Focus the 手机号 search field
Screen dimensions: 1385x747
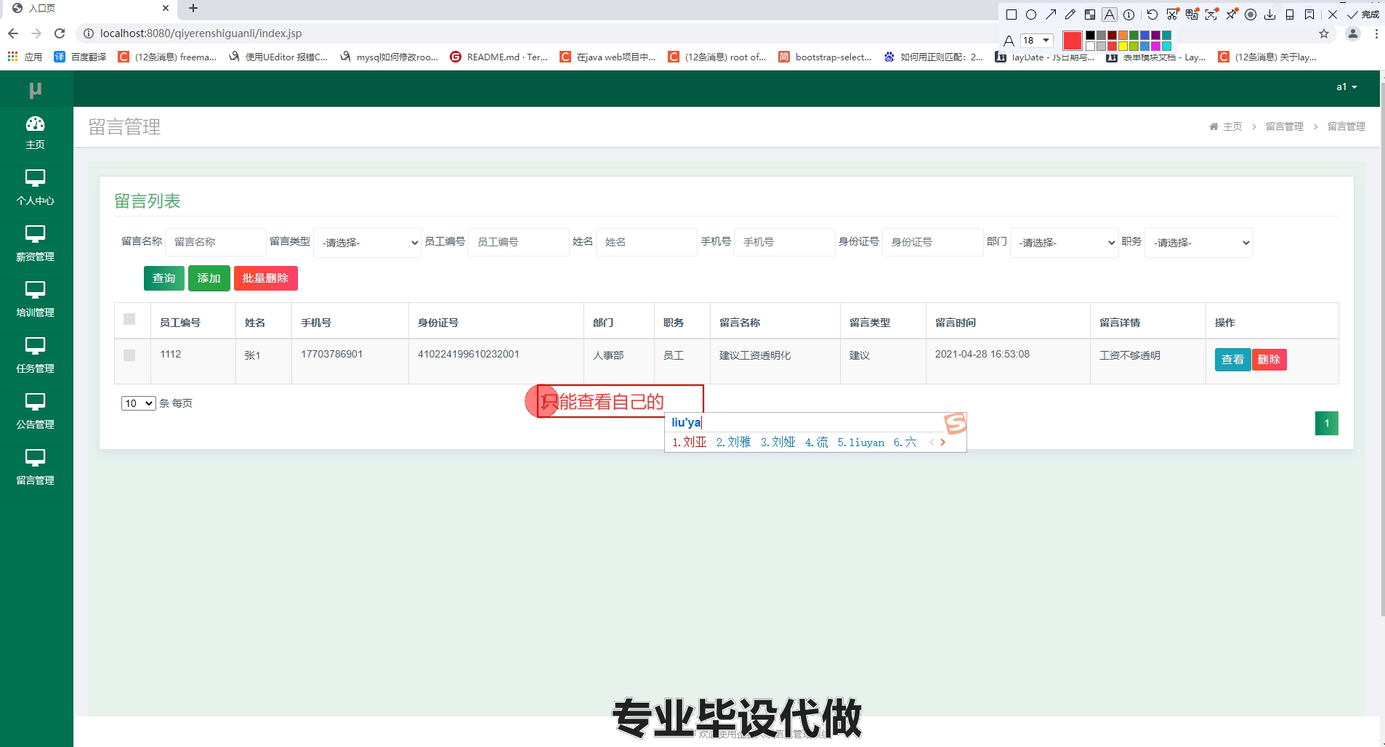point(785,242)
